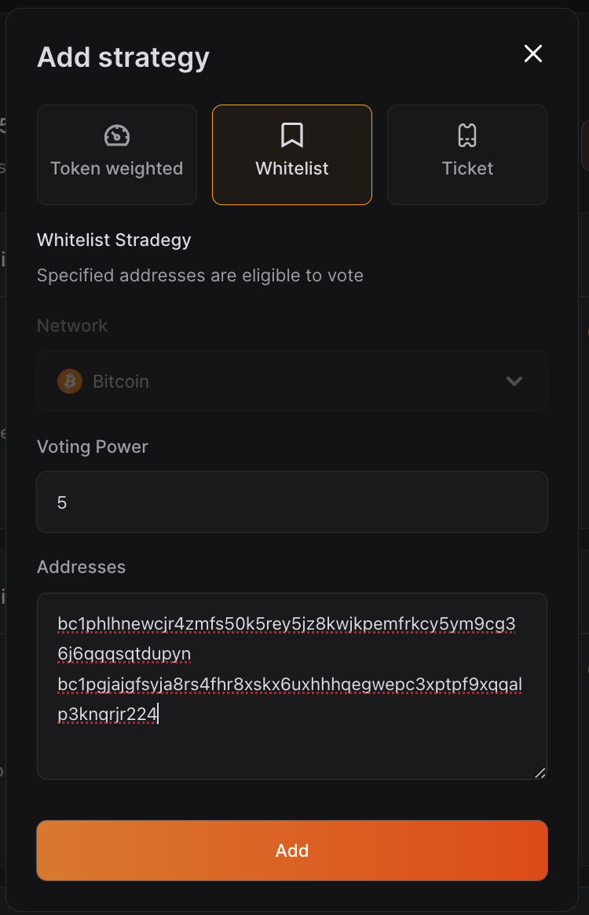Select the Token weighted strategy label
The width and height of the screenshot is (589, 915).
point(117,168)
